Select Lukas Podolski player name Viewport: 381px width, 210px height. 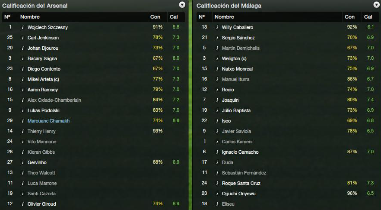click(43, 110)
